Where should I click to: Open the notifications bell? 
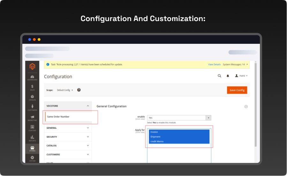point(228,76)
